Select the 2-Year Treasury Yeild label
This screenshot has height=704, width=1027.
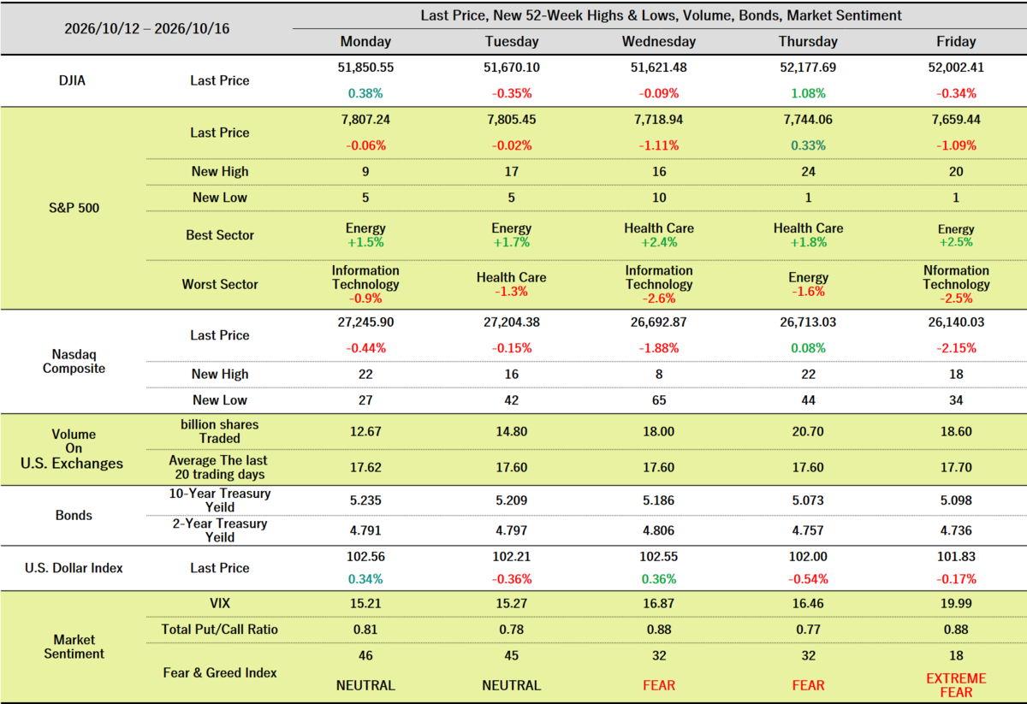coord(220,530)
